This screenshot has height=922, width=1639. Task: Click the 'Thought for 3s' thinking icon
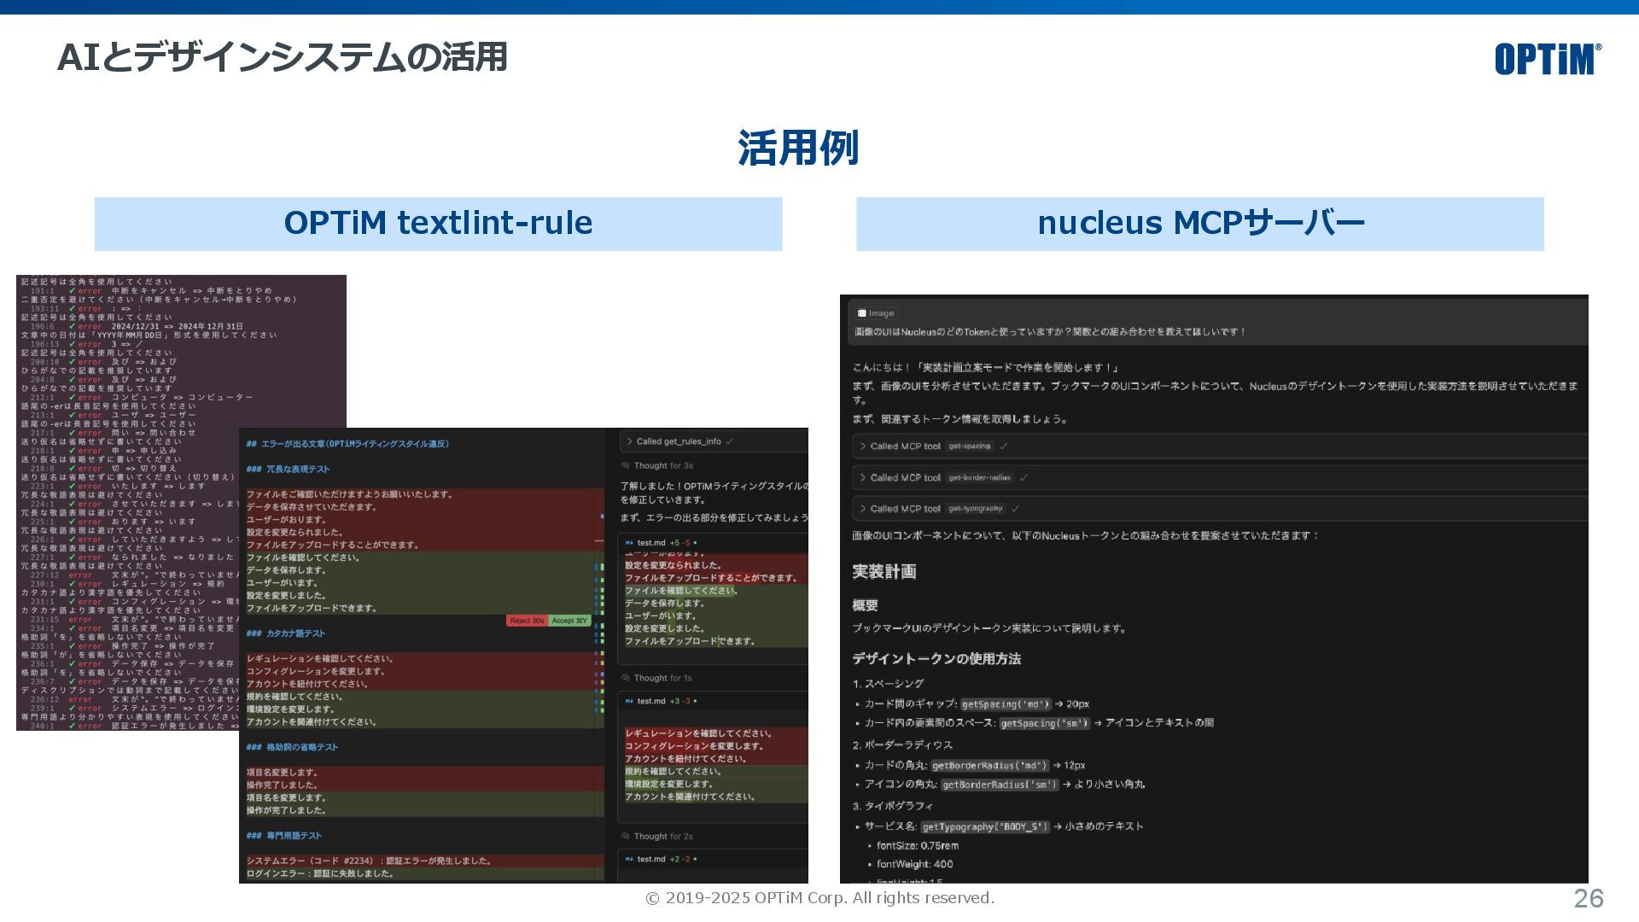click(x=626, y=466)
